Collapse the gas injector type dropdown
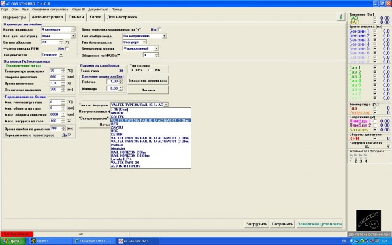 (x=166, y=105)
